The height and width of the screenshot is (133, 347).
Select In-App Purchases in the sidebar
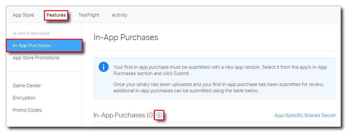[x=31, y=45]
